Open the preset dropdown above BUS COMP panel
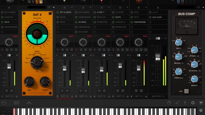Viewport: 205px width, 115px height. 187,7
